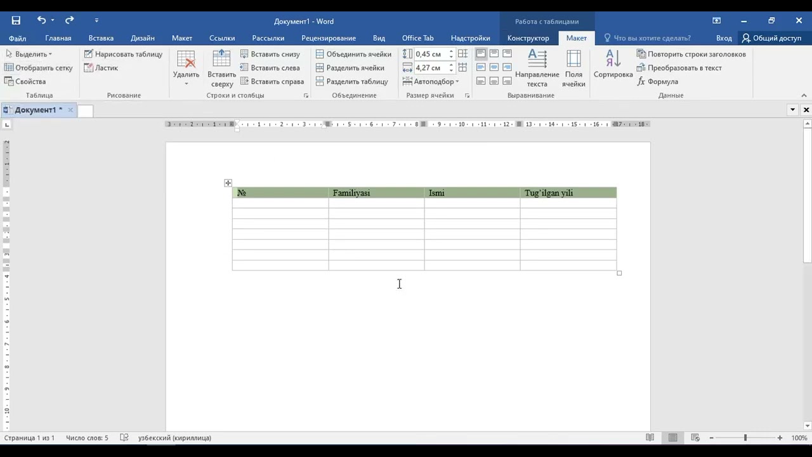Undo the last action

[x=41, y=20]
